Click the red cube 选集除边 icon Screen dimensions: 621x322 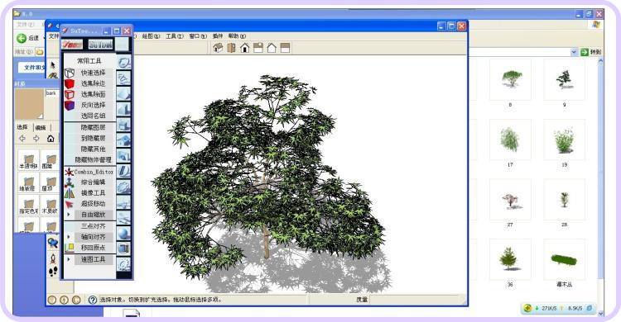(70, 83)
